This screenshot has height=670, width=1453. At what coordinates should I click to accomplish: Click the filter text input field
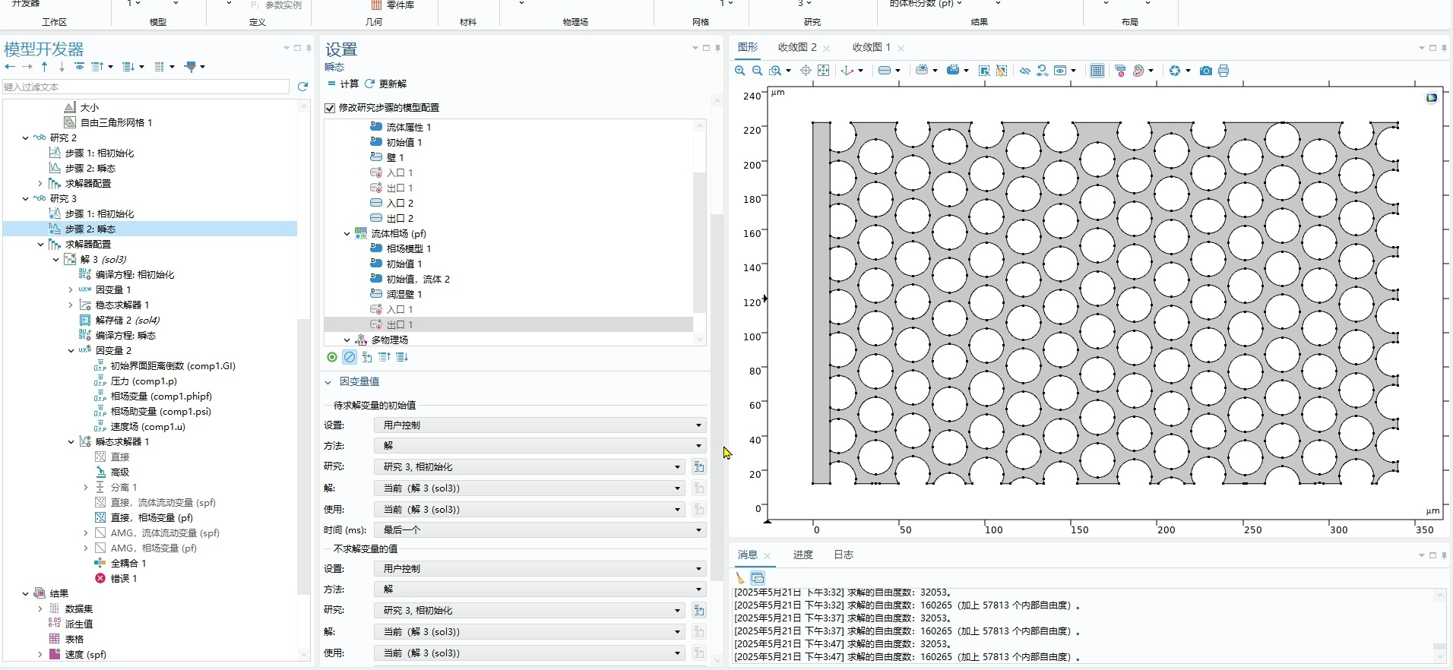[146, 87]
